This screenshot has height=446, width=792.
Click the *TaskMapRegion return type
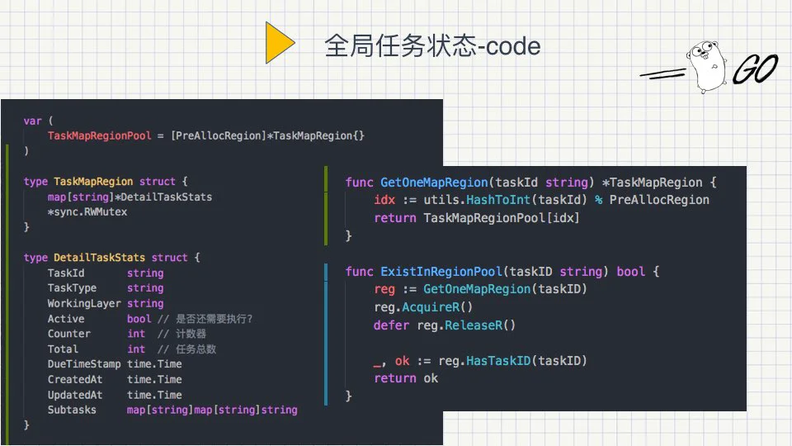coord(652,183)
